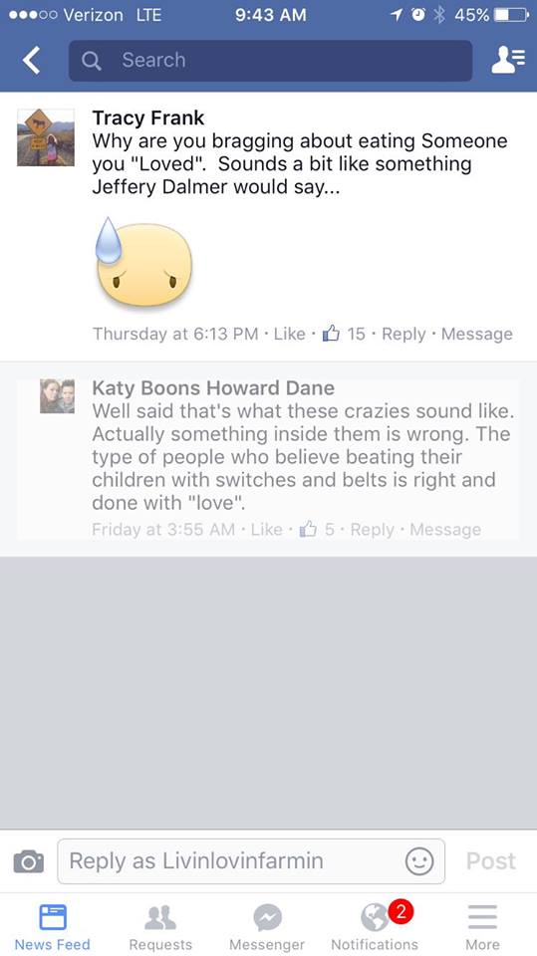Open the More menu
The height and width of the screenshot is (956, 537).
tap(482, 927)
